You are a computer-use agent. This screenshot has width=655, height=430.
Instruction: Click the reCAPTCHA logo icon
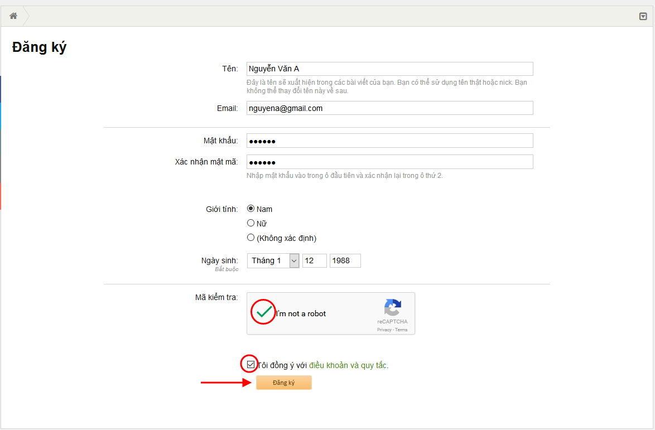392,308
